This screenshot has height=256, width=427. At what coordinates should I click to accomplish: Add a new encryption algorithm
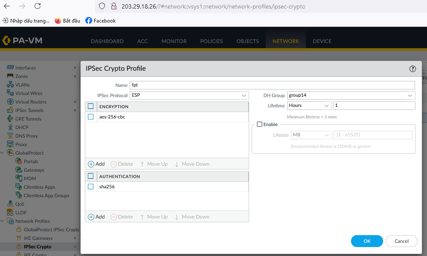96,164
